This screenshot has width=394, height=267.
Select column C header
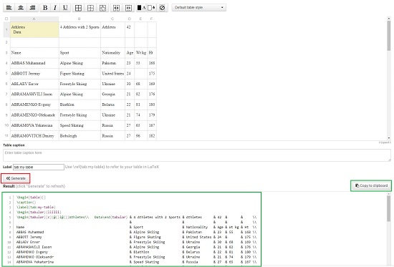112,19
